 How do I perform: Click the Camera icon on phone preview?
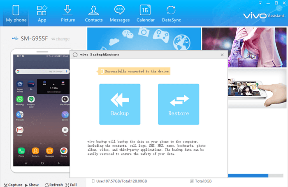[x=65, y=115]
